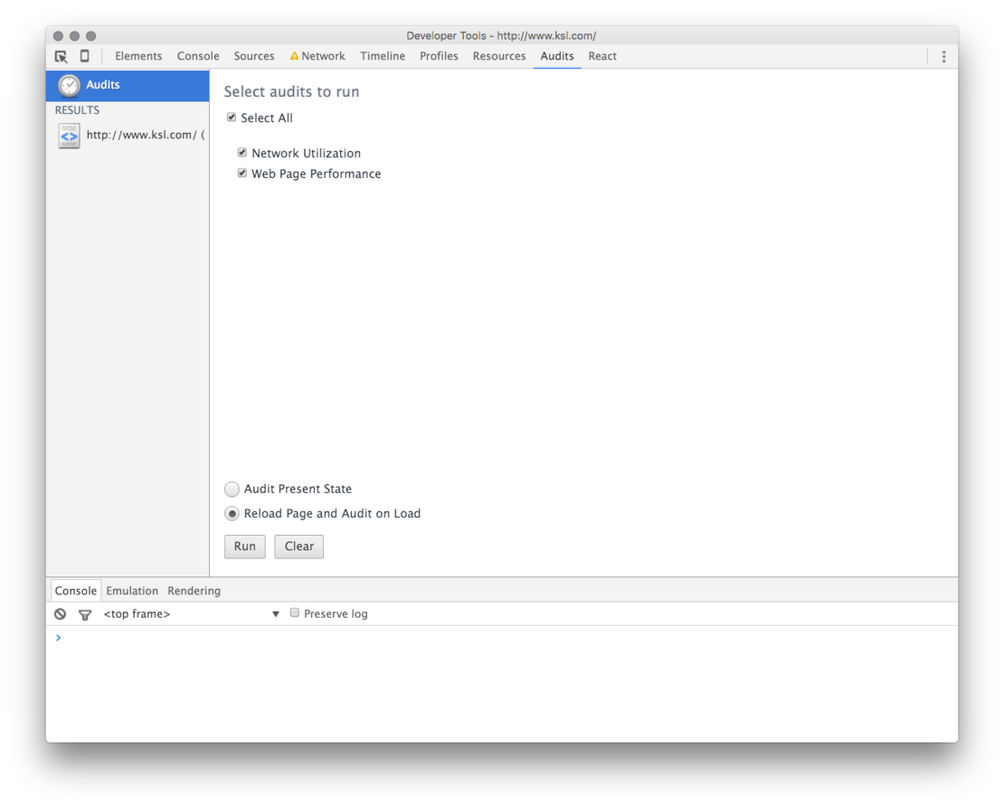Click the RESULTS section heading
Image resolution: width=1004 pixels, height=808 pixels.
77,110
